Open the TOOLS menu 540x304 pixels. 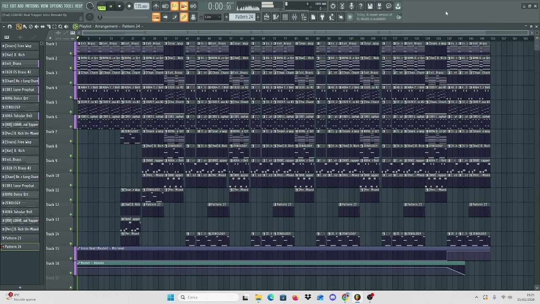coord(69,6)
